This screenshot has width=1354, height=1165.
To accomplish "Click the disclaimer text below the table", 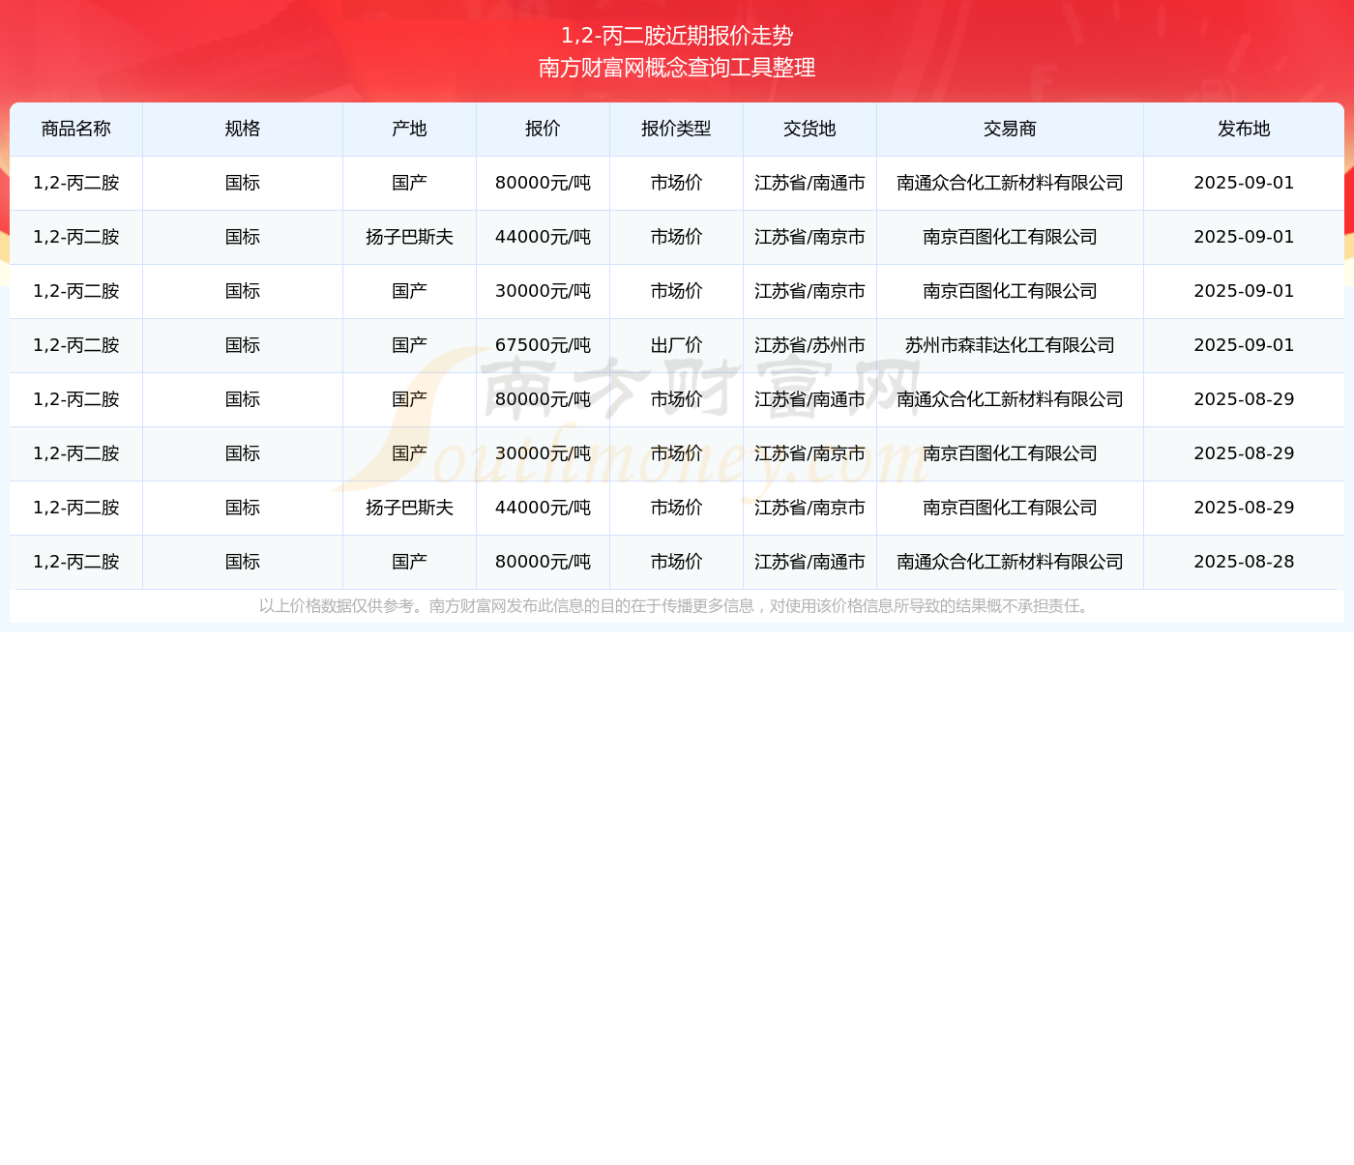I will coord(677,606).
